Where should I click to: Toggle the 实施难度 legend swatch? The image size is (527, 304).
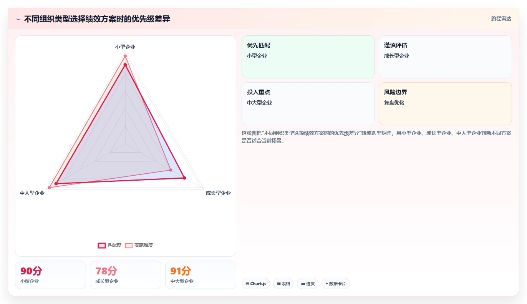pos(129,246)
